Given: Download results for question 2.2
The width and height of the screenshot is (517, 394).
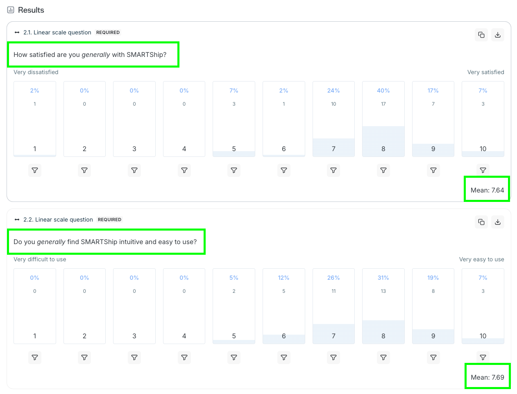Looking at the screenshot, I should [498, 222].
